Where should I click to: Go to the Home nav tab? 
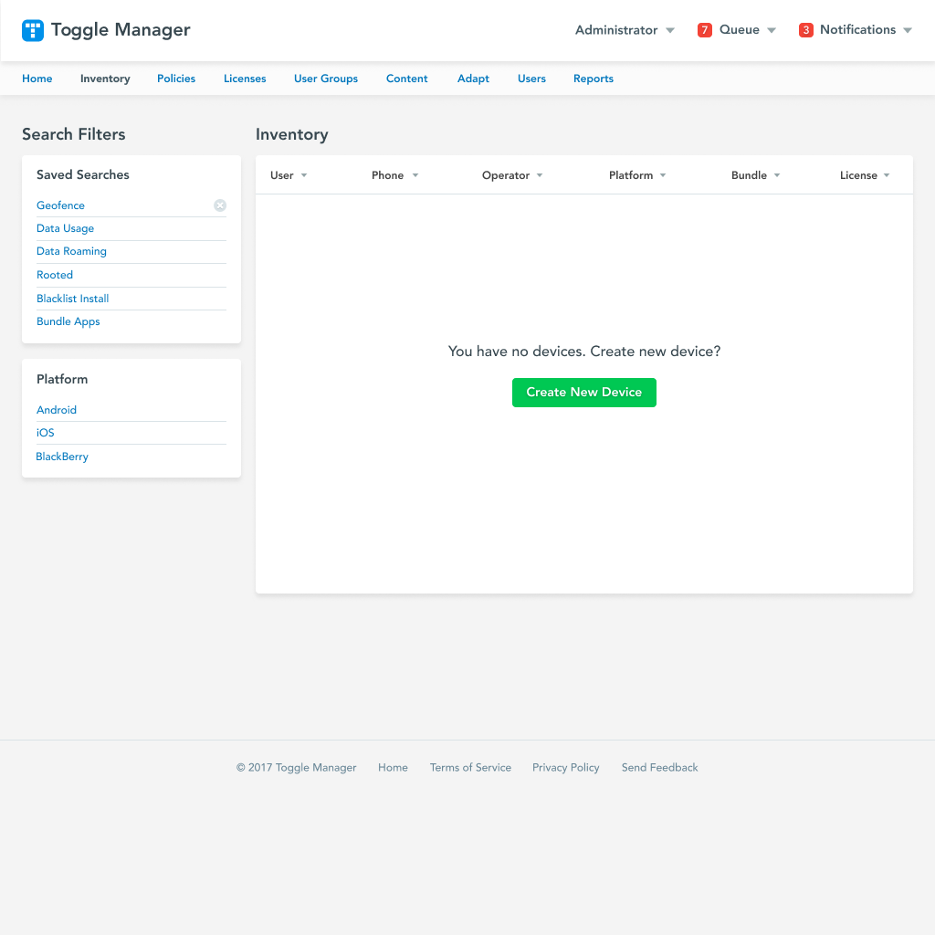point(37,79)
